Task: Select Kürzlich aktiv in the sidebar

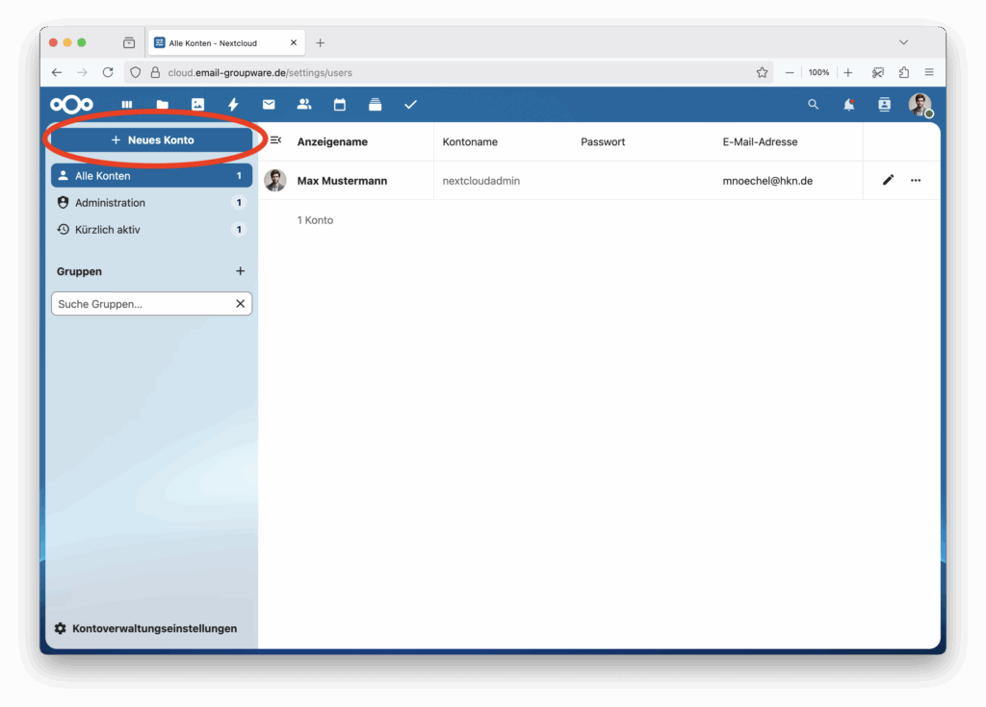Action: point(151,229)
